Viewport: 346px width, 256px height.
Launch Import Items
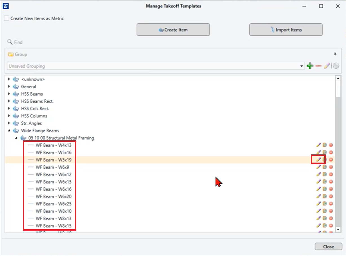(285, 29)
